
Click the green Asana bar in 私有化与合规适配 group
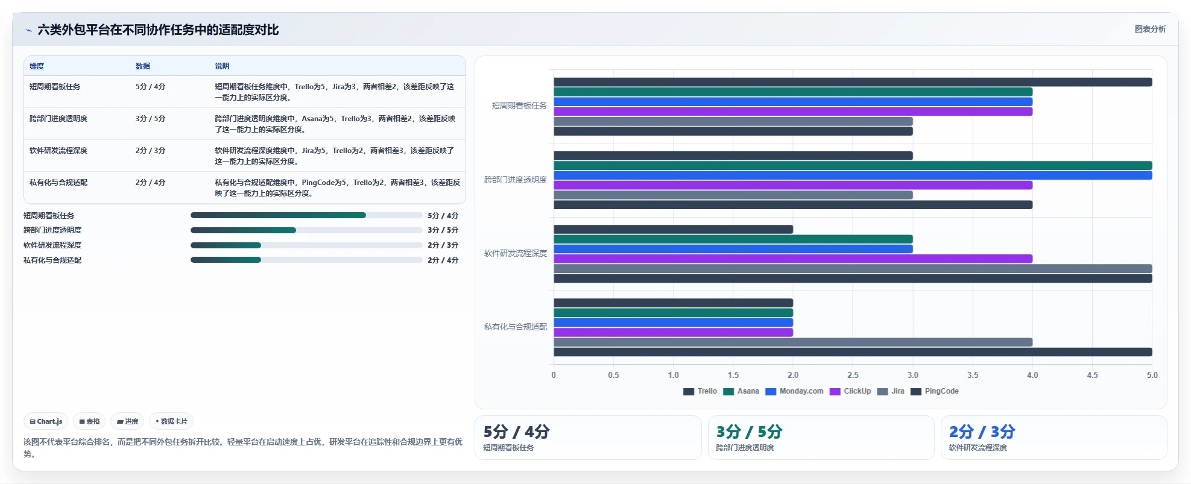click(673, 313)
